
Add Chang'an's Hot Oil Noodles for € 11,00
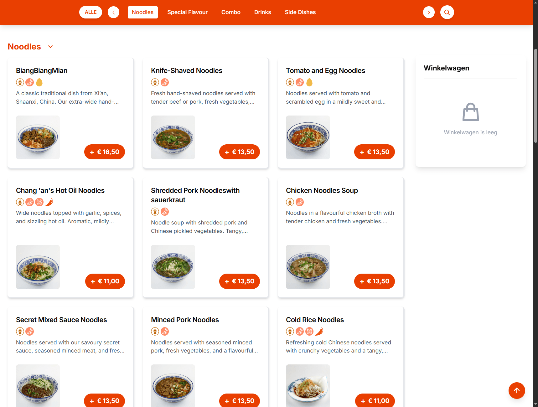click(105, 281)
